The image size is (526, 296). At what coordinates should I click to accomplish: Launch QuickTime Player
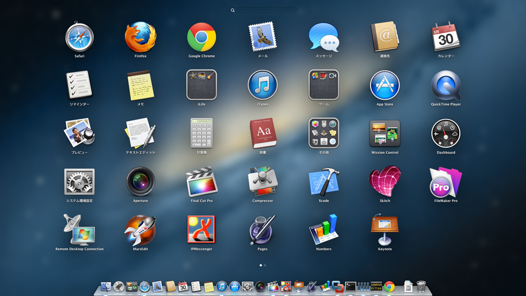(x=446, y=85)
